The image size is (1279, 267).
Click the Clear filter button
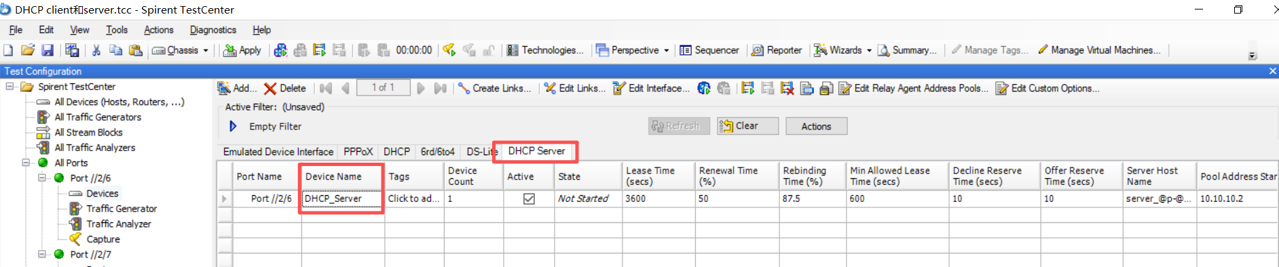tap(747, 126)
